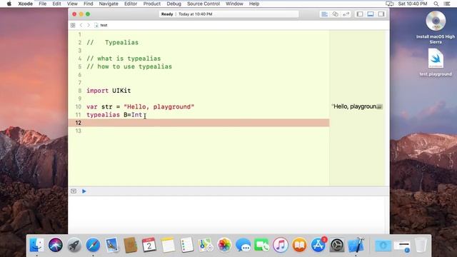Hide the debug console area
457x257 pixels.
pyautogui.click(x=74, y=191)
